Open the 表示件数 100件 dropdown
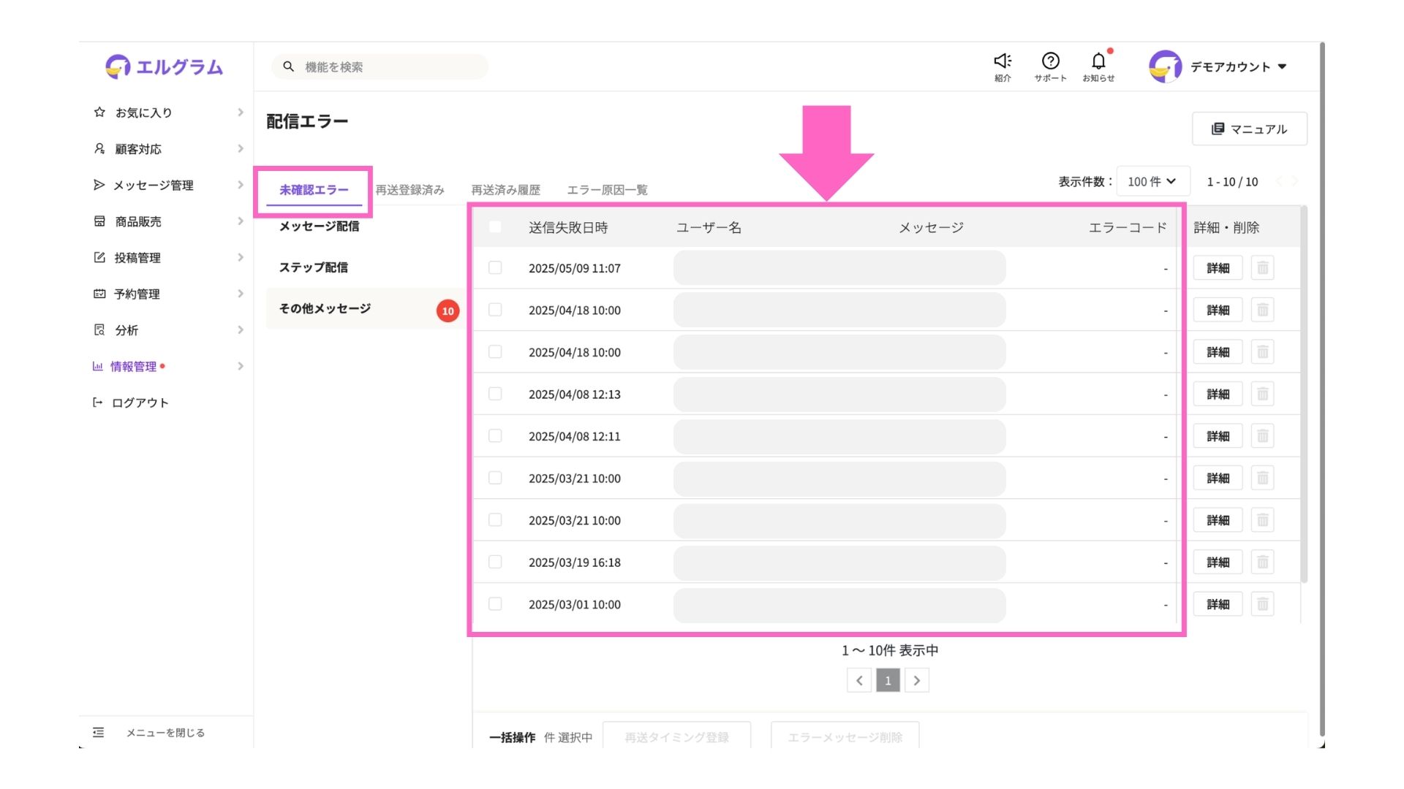Screen dimensions: 1404x789 point(1152,181)
